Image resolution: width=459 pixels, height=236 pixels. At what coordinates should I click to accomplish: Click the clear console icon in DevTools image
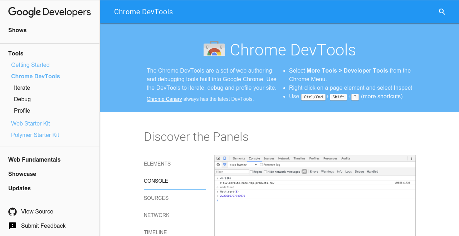[x=218, y=165]
